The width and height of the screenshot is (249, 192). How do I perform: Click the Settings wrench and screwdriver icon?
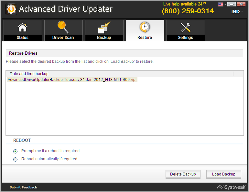pos(186,28)
